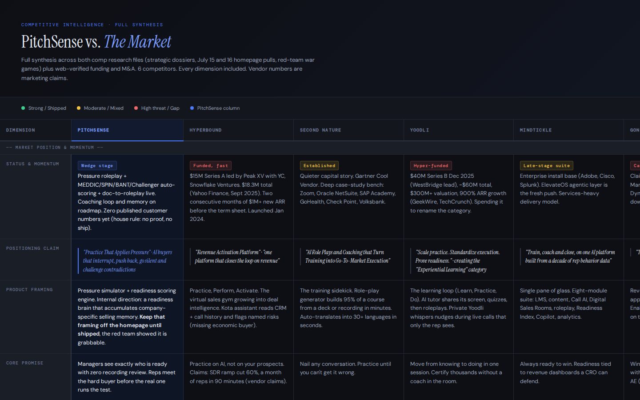Click the 'AI Role Plays and Coaching' quote

[348, 256]
